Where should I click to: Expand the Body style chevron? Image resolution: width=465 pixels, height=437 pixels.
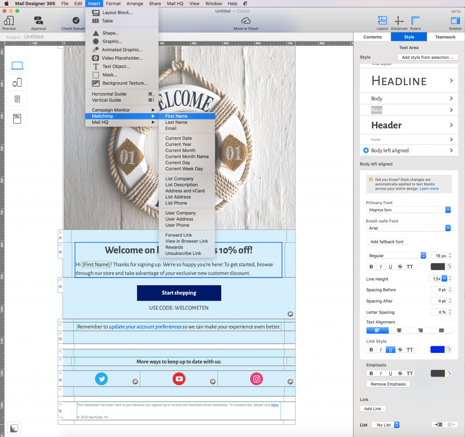click(x=451, y=98)
